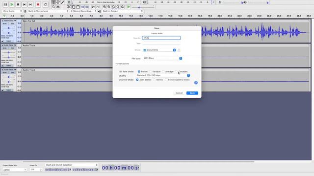Click the Save As filename field
The image size is (314, 176).
tap(161, 38)
